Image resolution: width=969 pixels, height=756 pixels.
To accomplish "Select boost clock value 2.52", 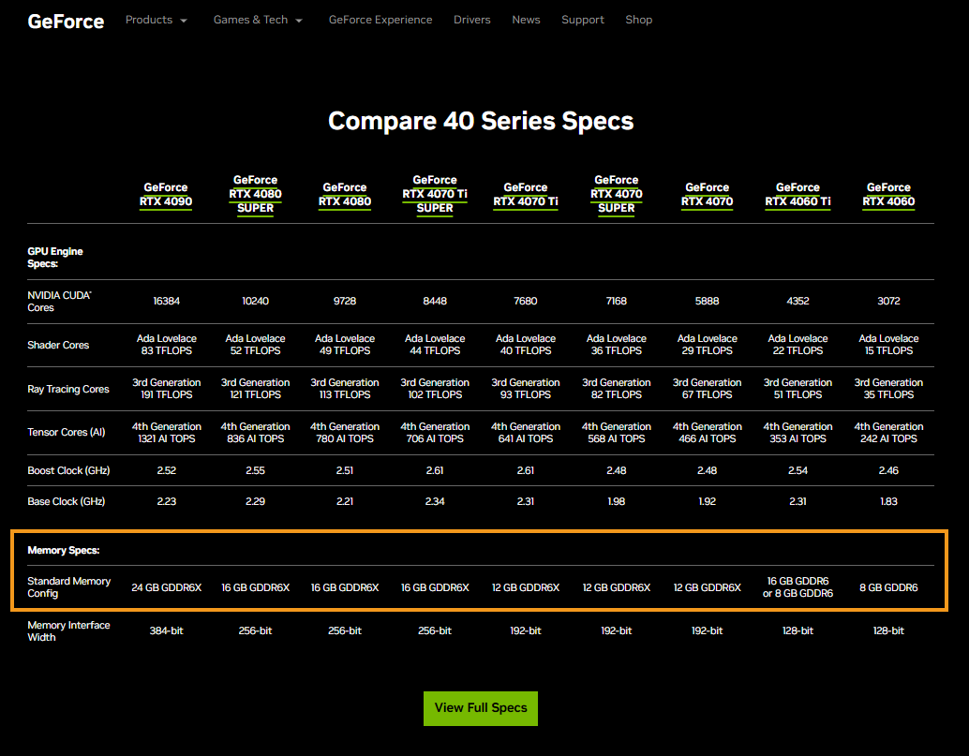I will coord(166,470).
